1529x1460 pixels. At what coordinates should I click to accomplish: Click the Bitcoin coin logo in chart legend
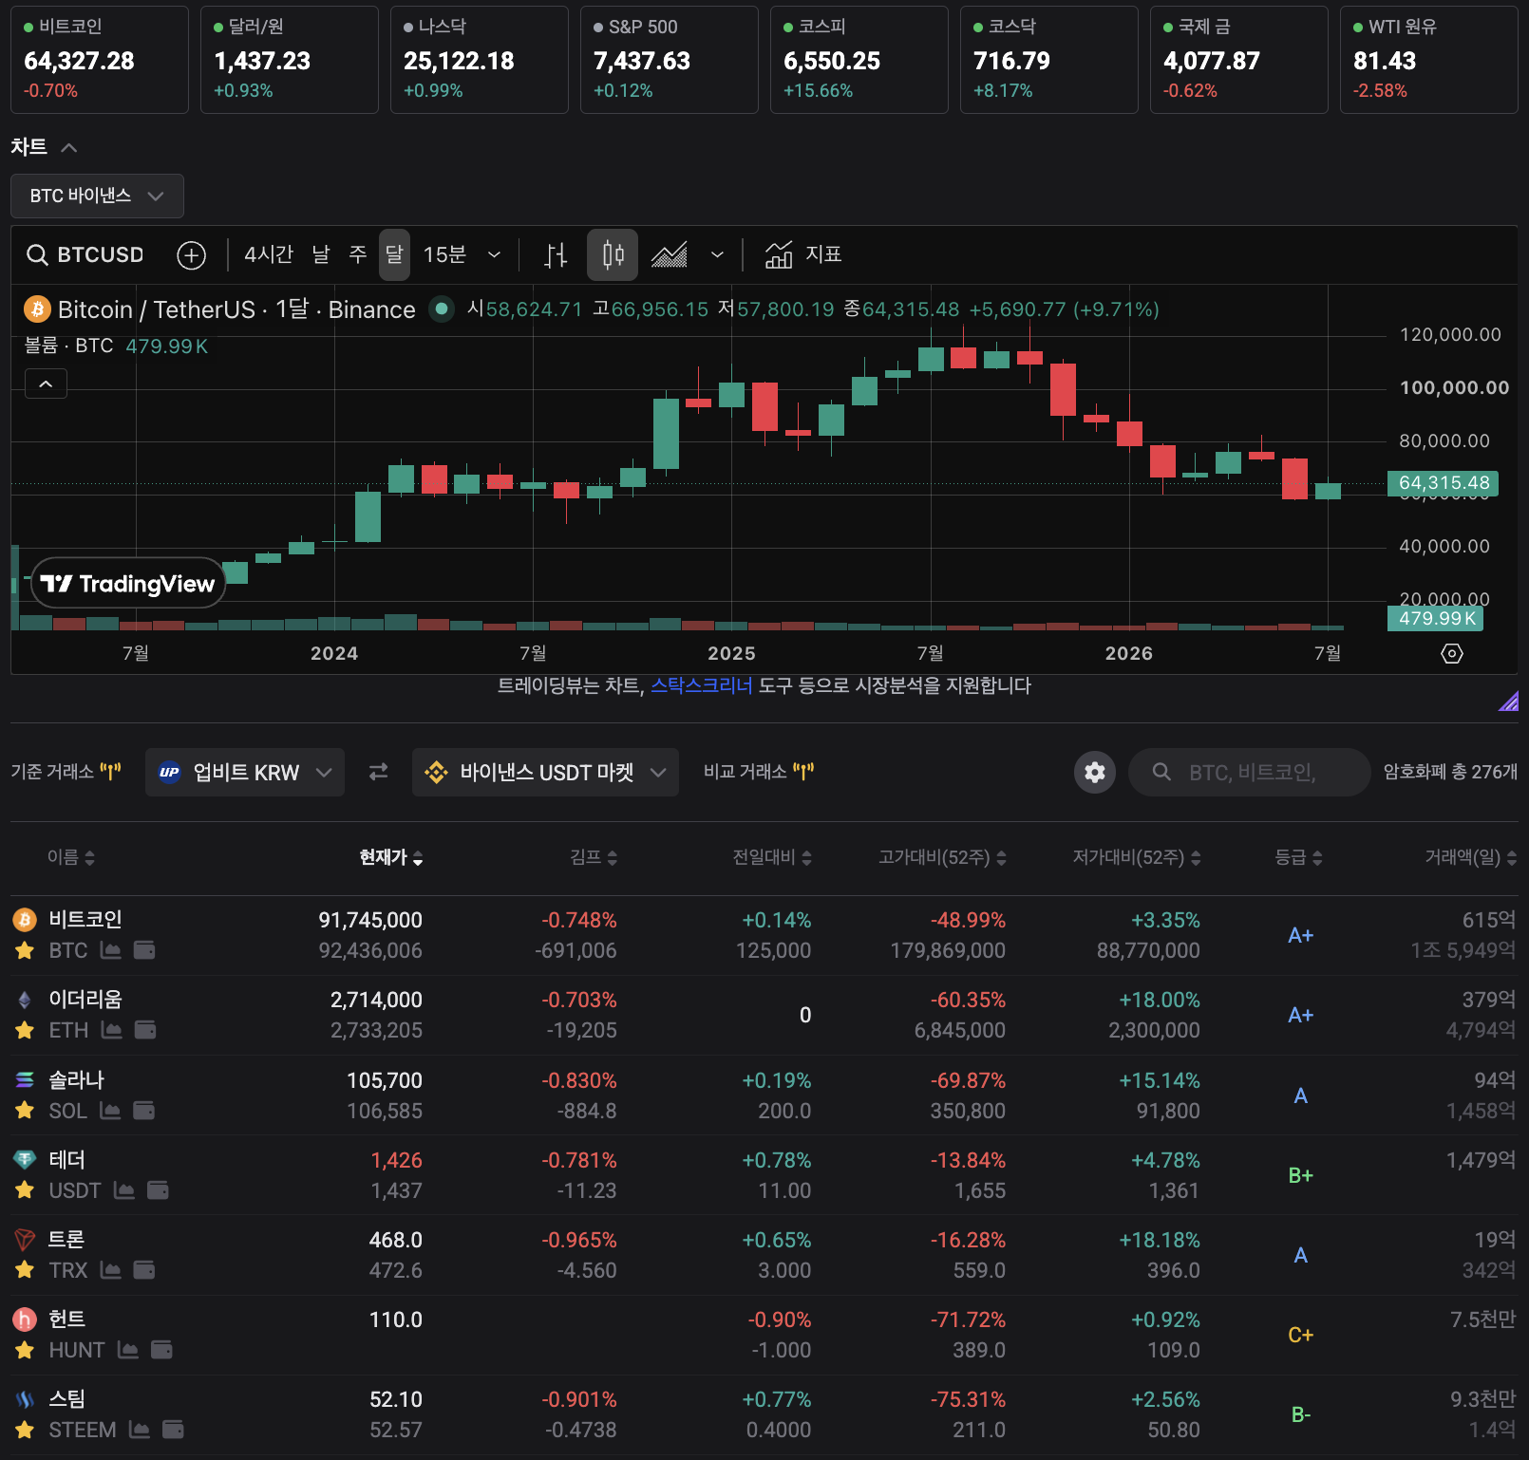pos(37,309)
